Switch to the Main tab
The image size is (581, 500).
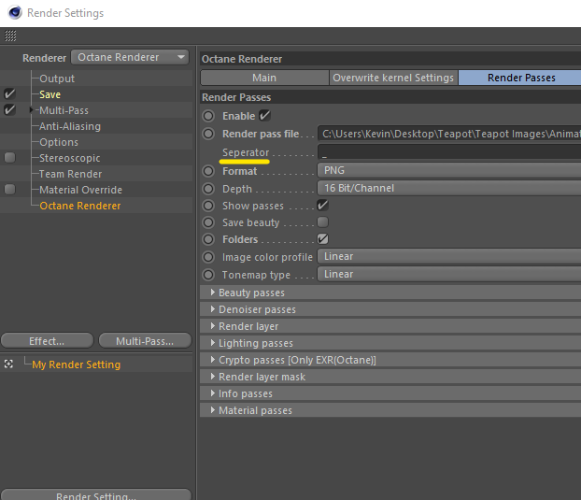tap(264, 78)
